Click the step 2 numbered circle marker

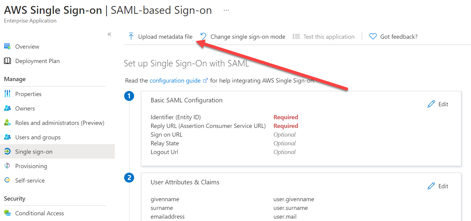coord(129,178)
